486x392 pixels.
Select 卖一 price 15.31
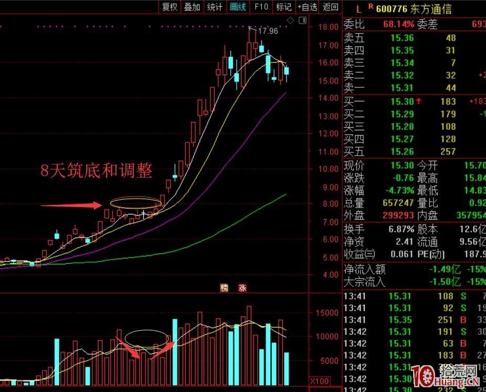402,88
